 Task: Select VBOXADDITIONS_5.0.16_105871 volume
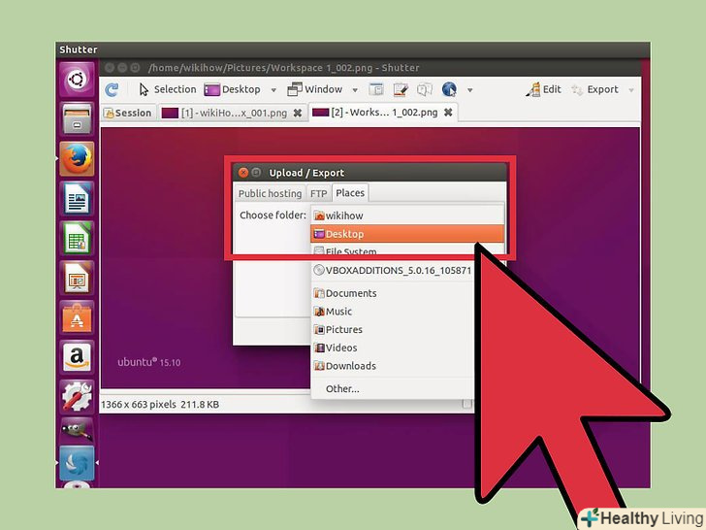pos(393,271)
